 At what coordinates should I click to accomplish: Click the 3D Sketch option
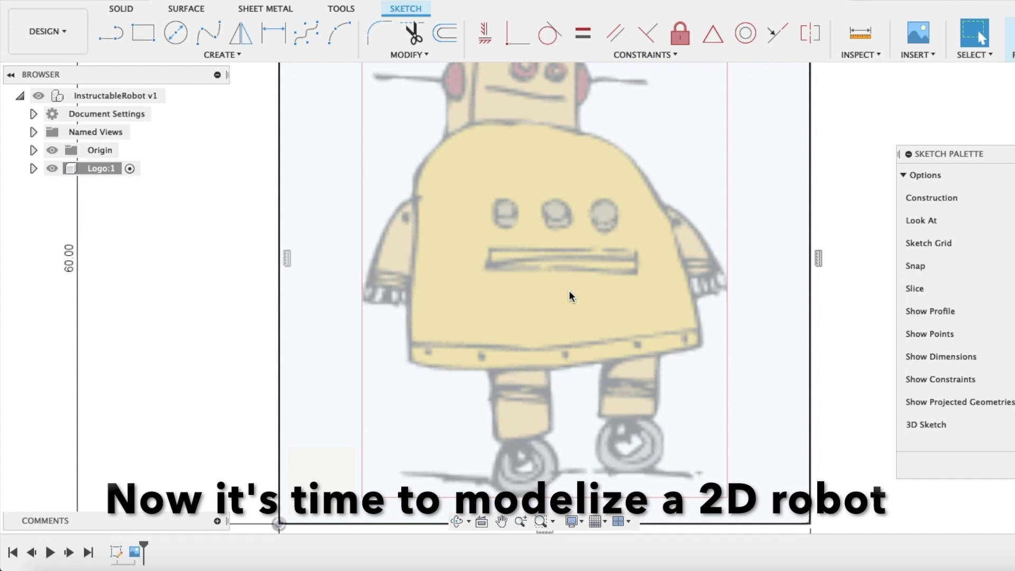pyautogui.click(x=926, y=425)
